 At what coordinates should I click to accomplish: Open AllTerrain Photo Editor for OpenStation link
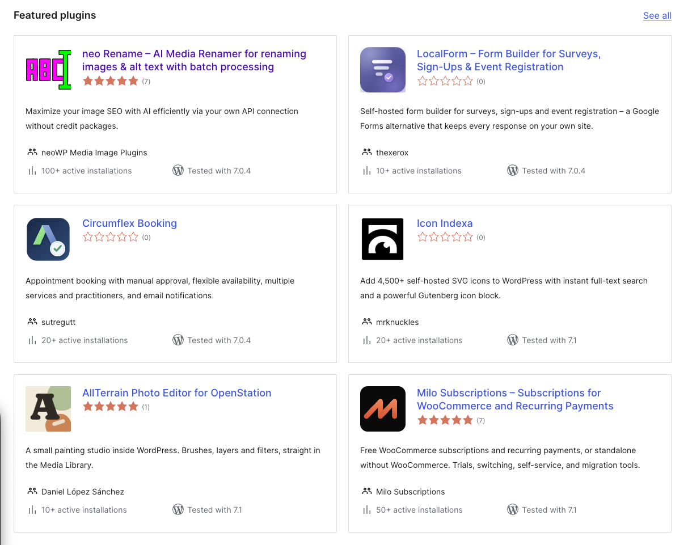coord(177,393)
